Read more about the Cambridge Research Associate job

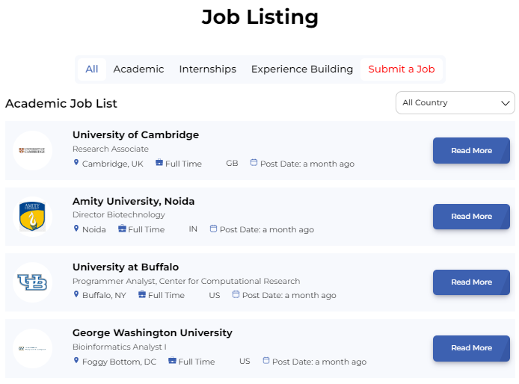471,151
